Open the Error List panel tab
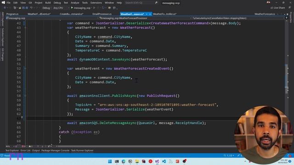294x165 pixels. 25,150
